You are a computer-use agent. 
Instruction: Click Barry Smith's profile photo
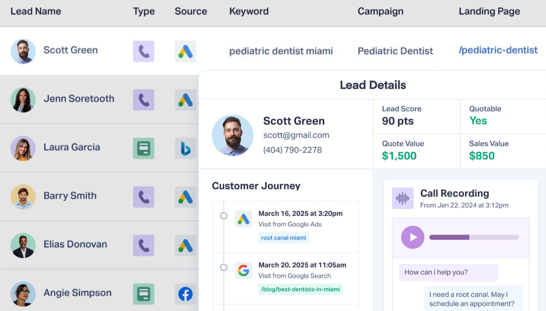[23, 197]
